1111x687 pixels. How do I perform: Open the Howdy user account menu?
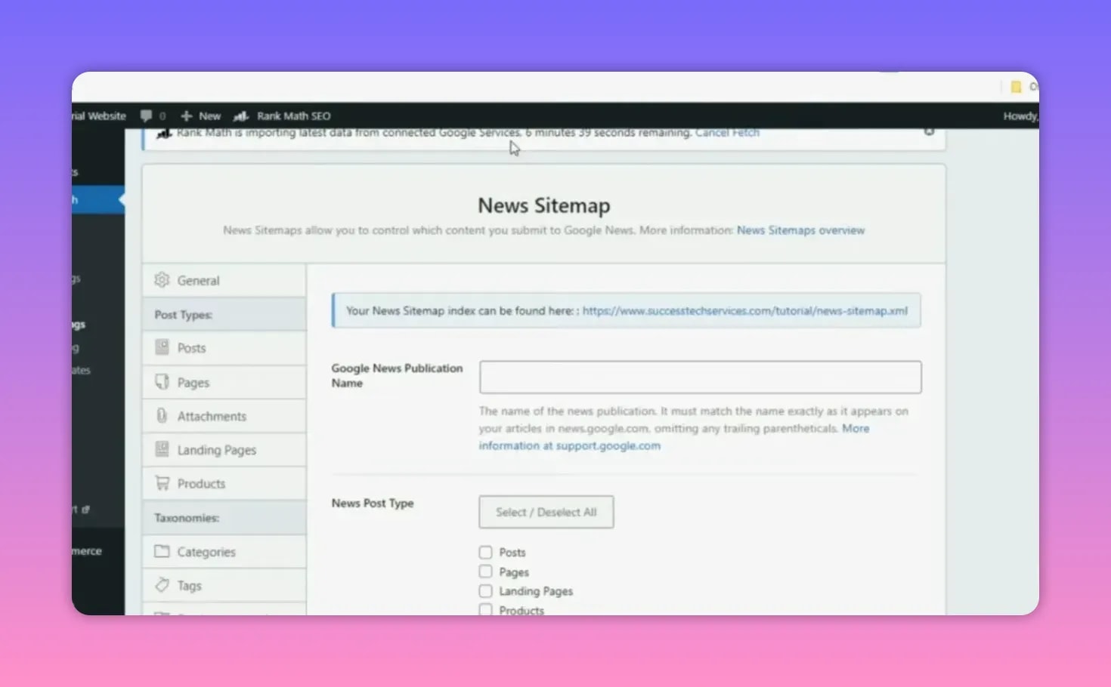click(x=1020, y=116)
